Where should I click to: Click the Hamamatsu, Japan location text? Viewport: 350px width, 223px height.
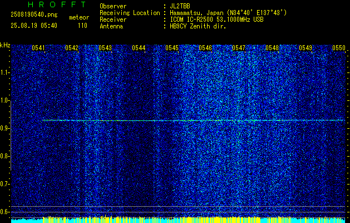click(228, 13)
